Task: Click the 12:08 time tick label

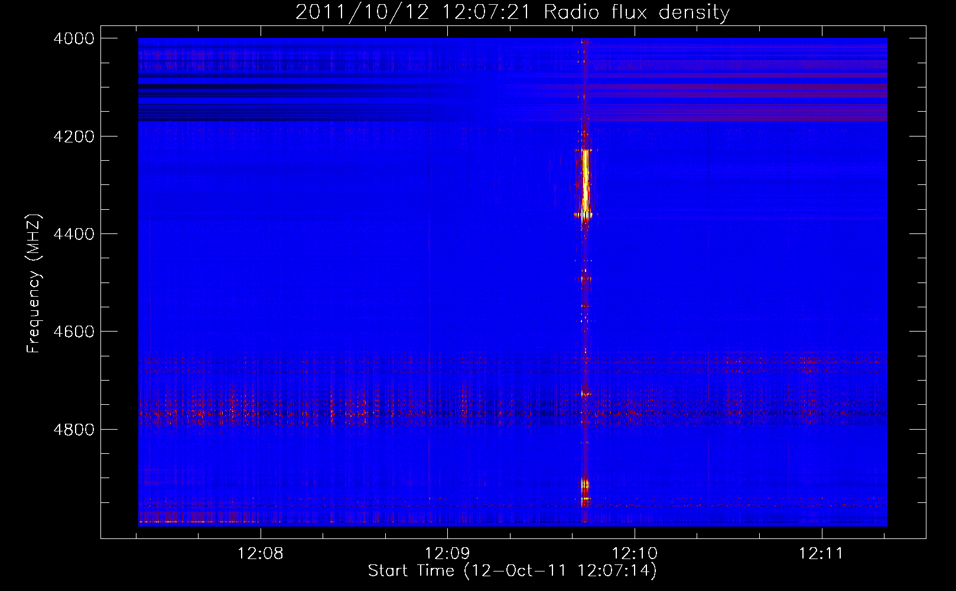Action: click(261, 554)
